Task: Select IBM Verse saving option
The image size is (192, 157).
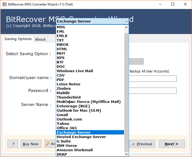Action: coord(90,146)
